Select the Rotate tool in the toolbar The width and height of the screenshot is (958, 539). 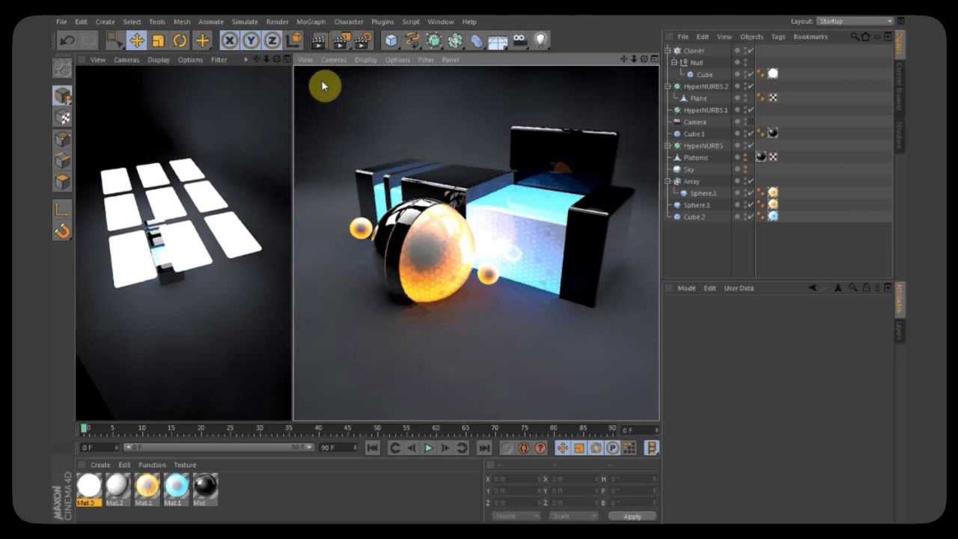click(180, 40)
